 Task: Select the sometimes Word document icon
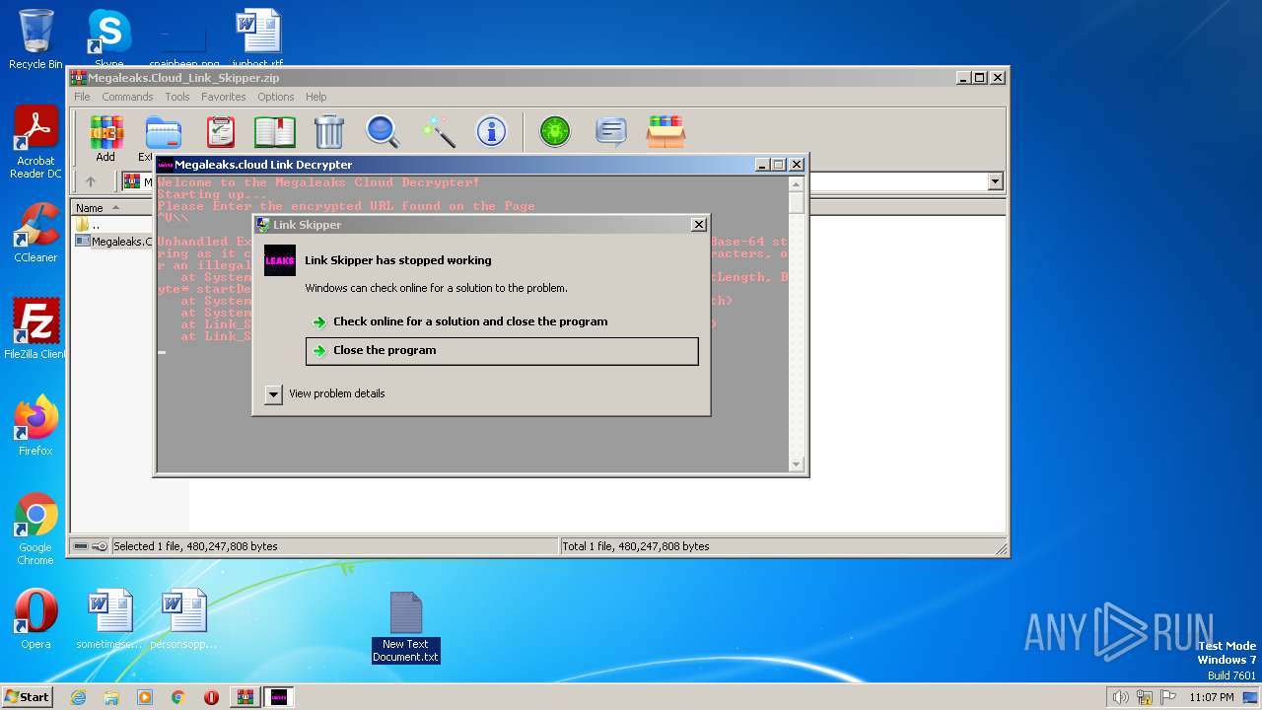[109, 619]
